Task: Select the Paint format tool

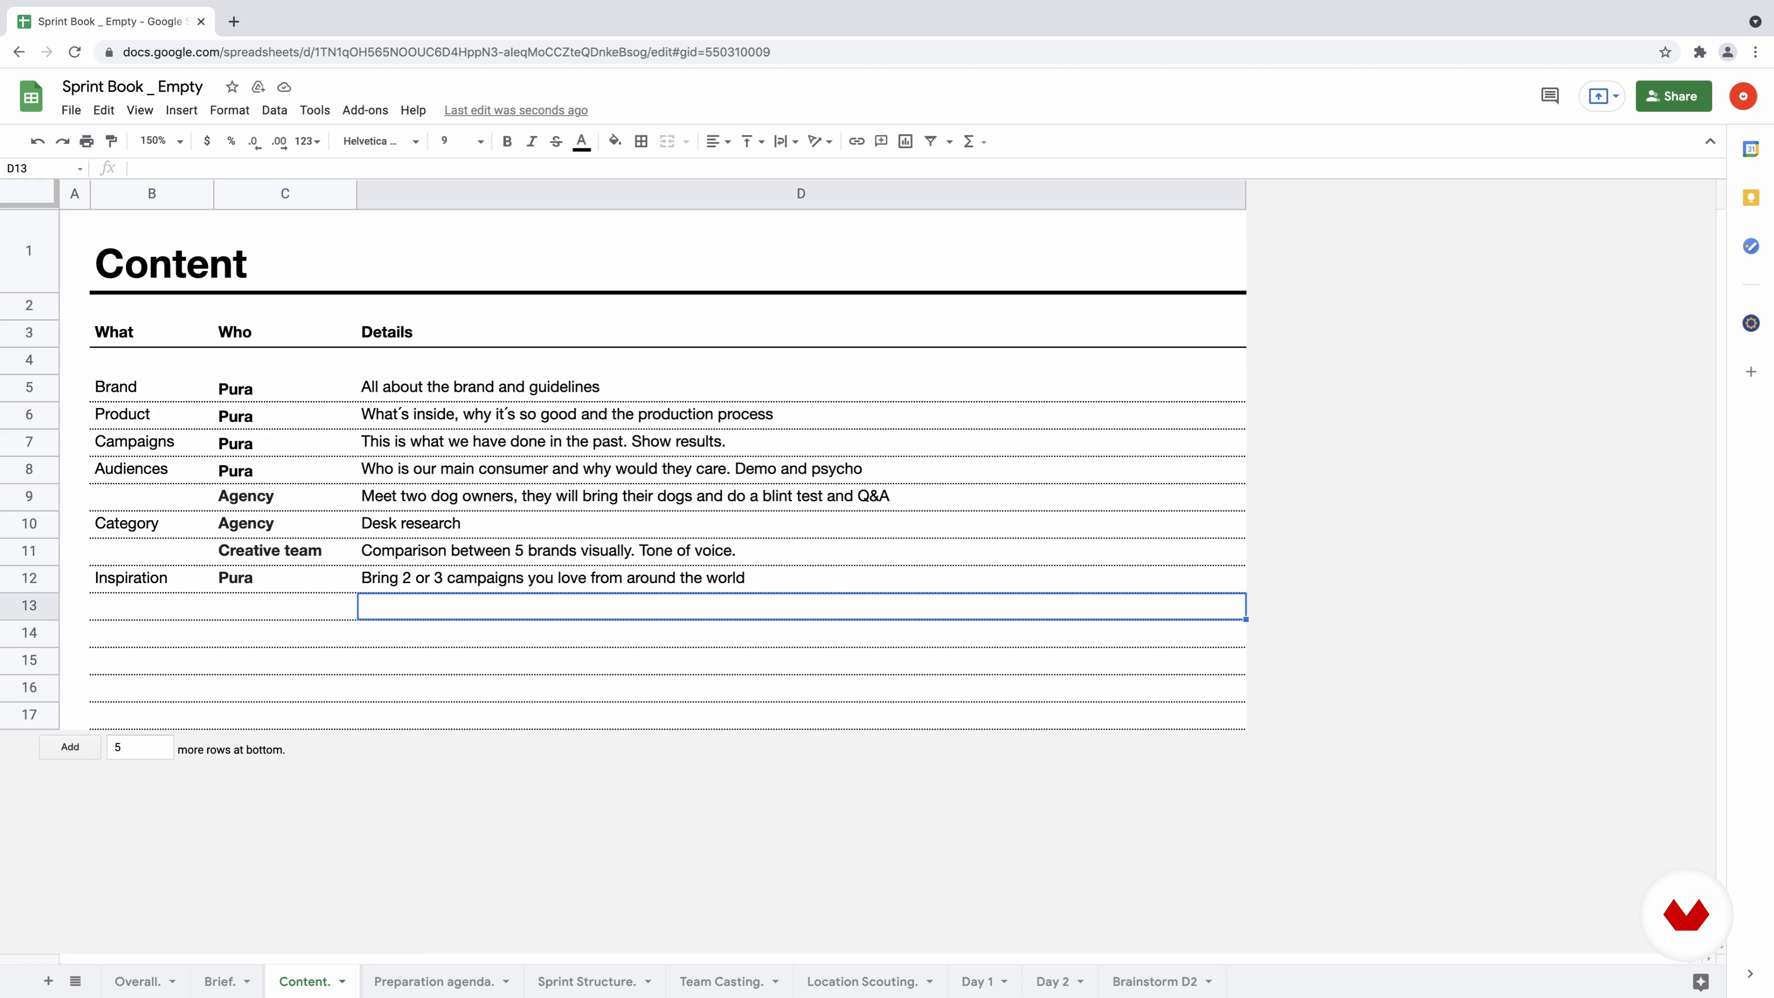Action: (x=111, y=141)
